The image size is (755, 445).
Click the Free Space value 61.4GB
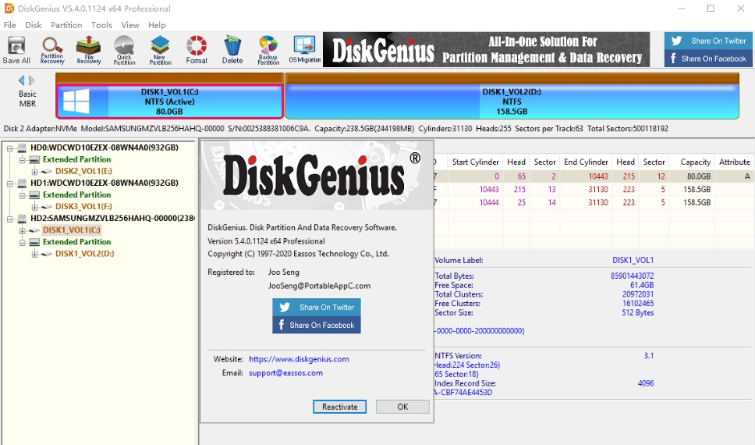pos(642,286)
